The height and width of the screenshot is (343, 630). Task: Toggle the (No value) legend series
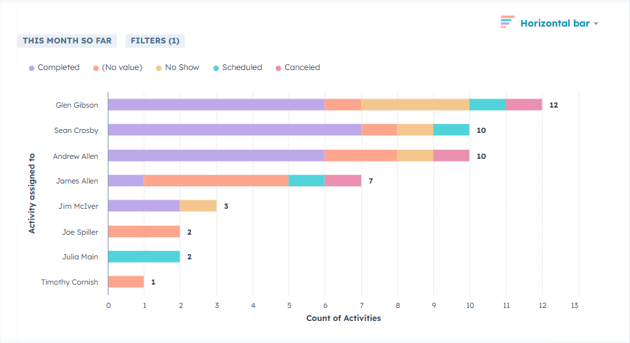coord(121,67)
